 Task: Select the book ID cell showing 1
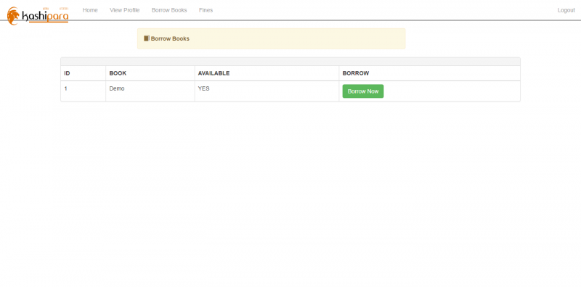pos(84,91)
